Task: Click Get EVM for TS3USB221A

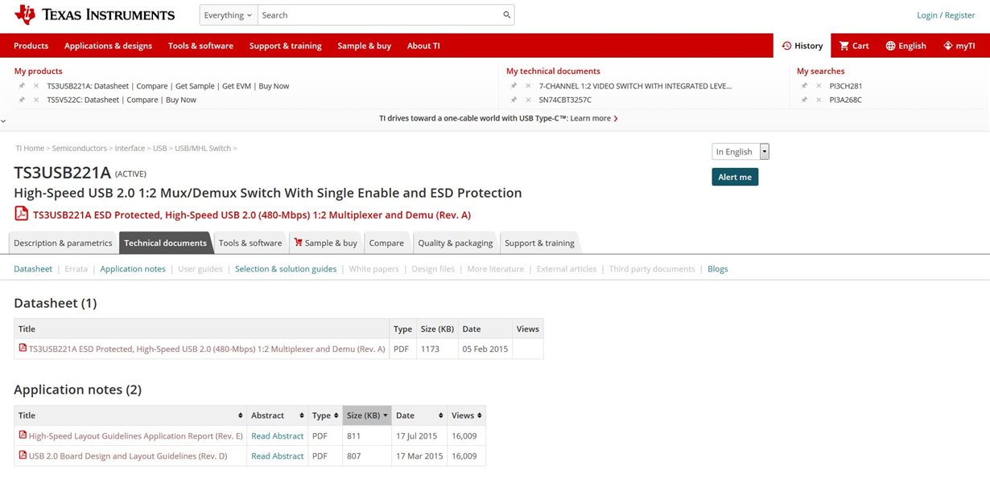Action: click(235, 86)
